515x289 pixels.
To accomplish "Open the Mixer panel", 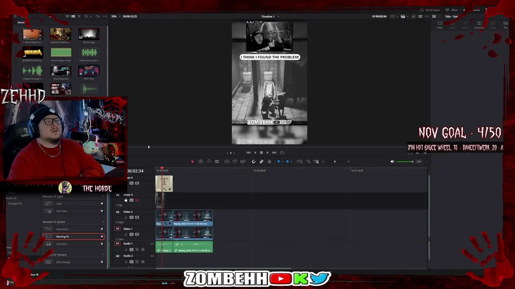I will point(452,10).
